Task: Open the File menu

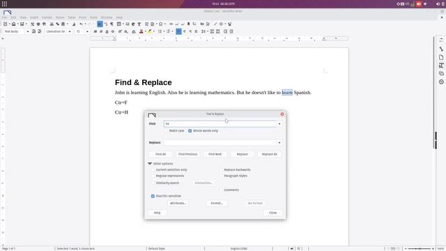Action: pos(4,17)
